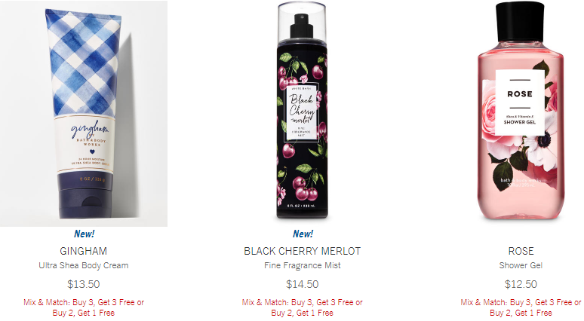This screenshot has height=321, width=584.
Task: Select the Shower Gel subtitle
Action: pos(521,265)
